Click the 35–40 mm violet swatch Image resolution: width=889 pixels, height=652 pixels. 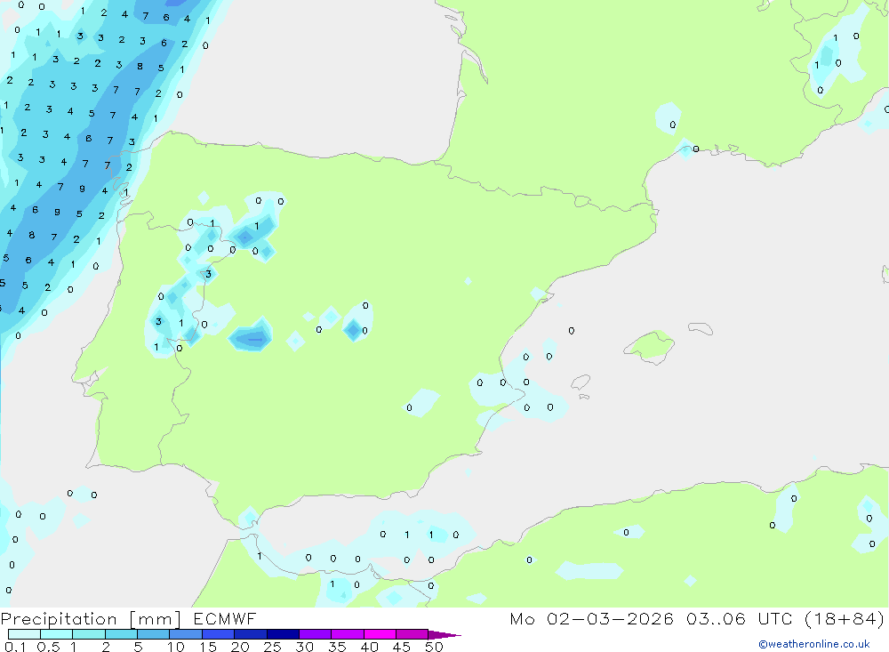click(348, 634)
